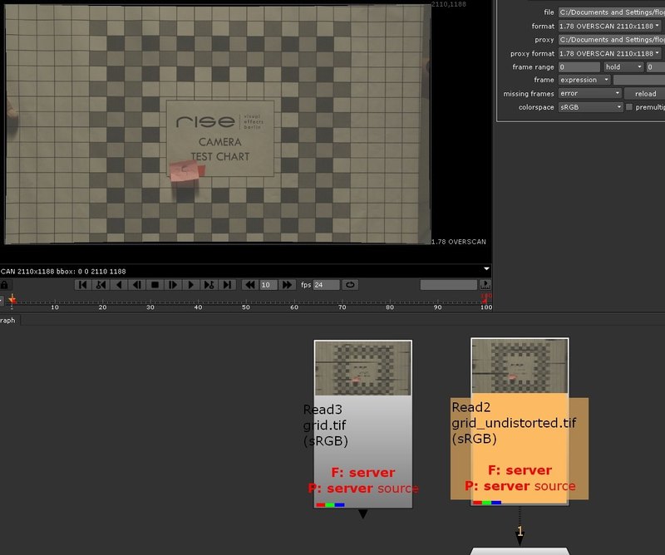Toggle the viewer lock icon
Screen dimensions: 665x555
coord(5,285)
